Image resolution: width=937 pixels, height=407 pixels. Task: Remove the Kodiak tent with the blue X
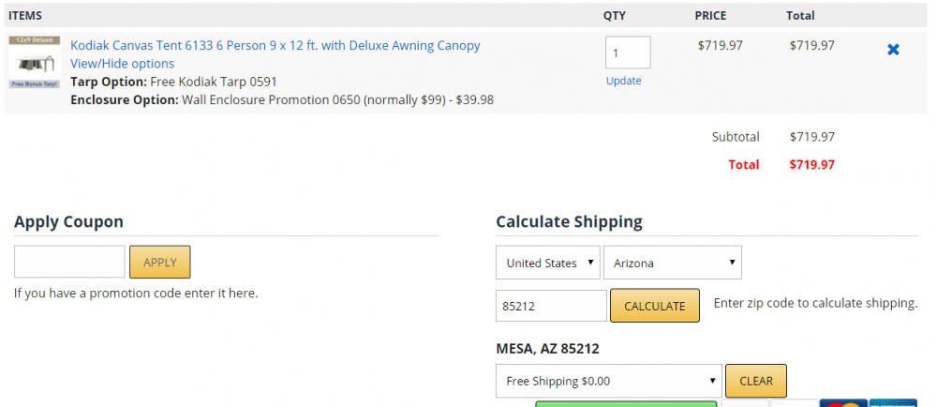click(893, 50)
